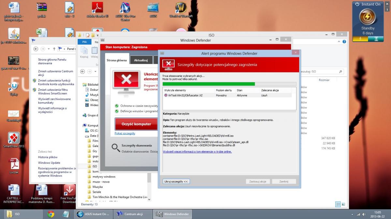Viewport: 391px width, 219px height.
Task: Select the Muzyka folder in navigation tree
Action: coord(97,187)
